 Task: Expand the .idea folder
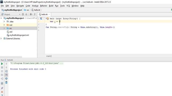pos(4,21)
